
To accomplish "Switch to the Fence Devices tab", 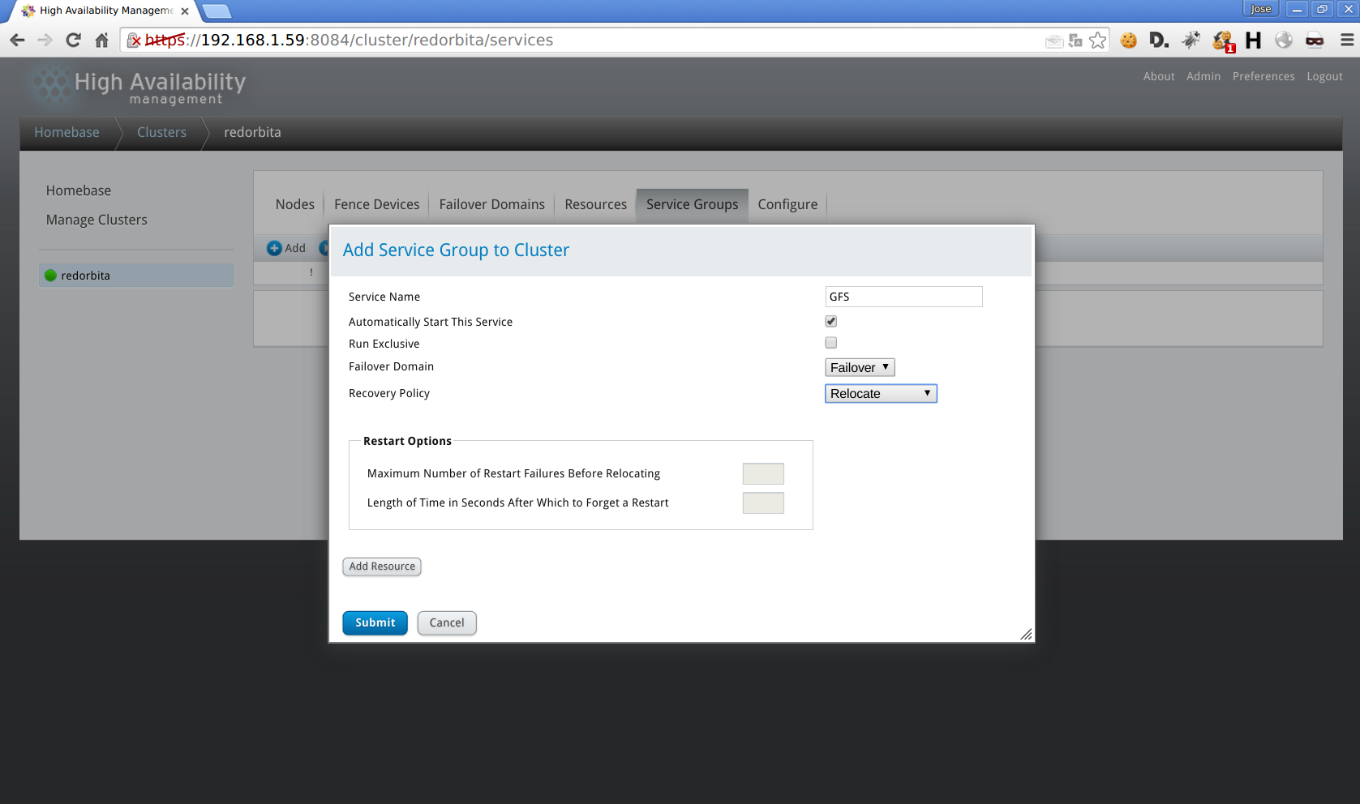I will (376, 204).
